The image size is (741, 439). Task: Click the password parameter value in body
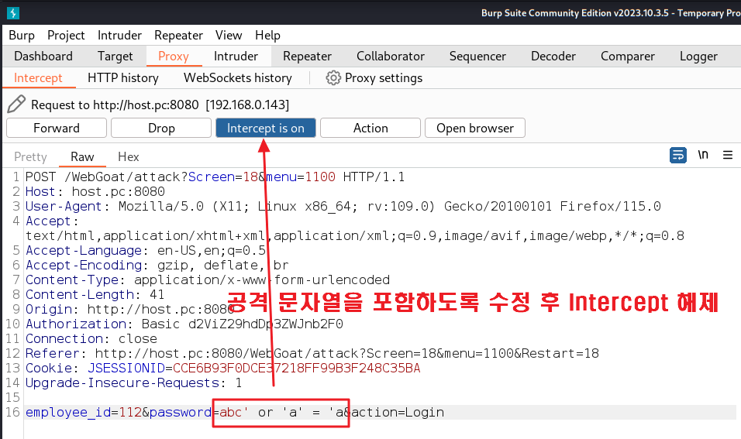tap(281, 412)
